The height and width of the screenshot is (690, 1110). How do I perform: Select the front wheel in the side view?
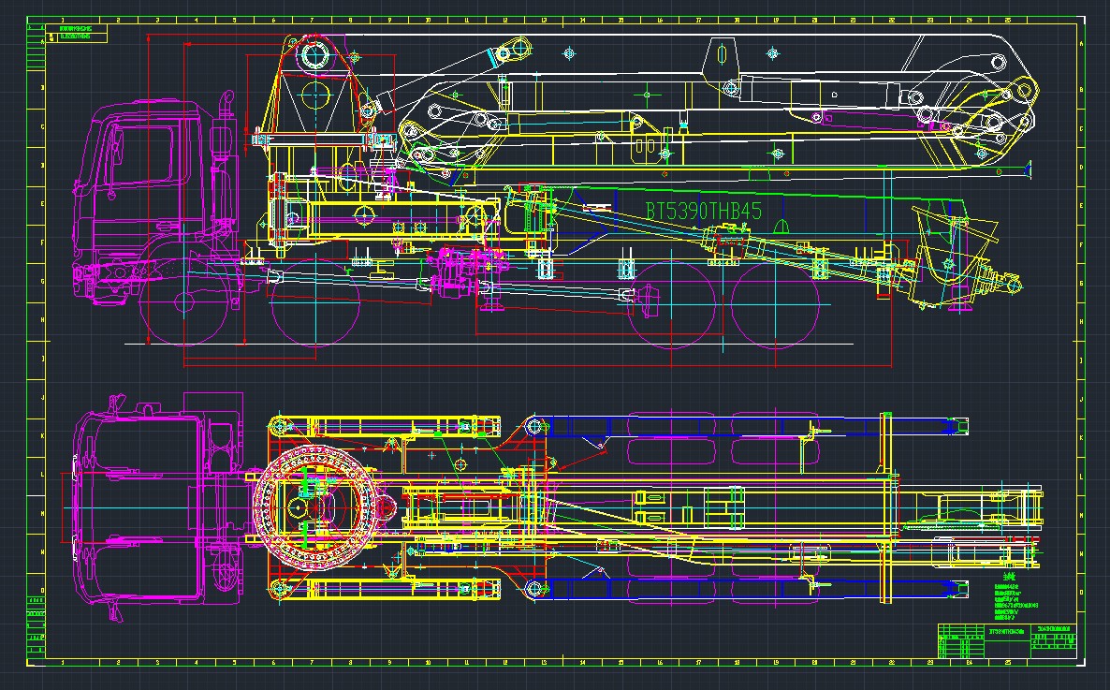point(185,302)
